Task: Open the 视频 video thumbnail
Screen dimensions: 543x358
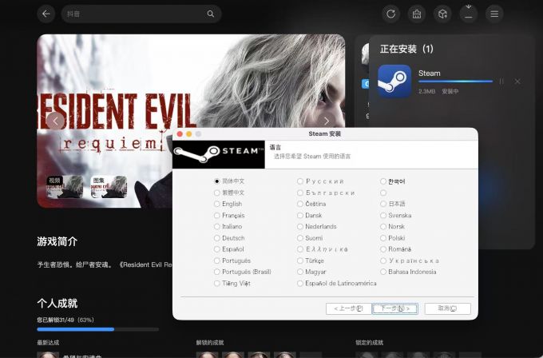Action: pyautogui.click(x=65, y=187)
